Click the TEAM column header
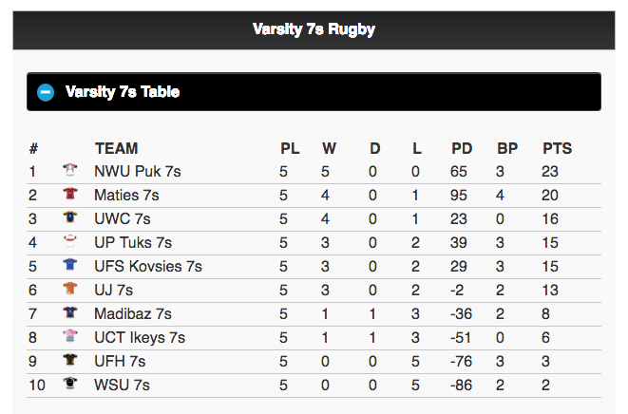 (116, 148)
